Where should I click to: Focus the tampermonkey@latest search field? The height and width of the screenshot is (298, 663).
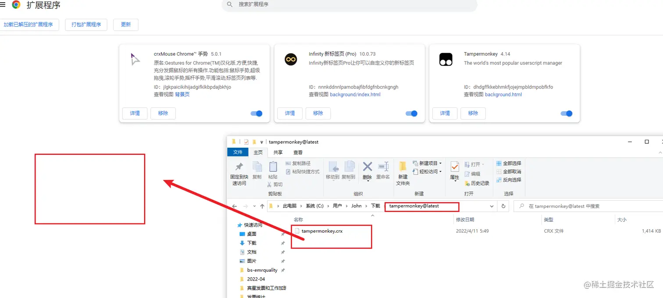[588, 206]
